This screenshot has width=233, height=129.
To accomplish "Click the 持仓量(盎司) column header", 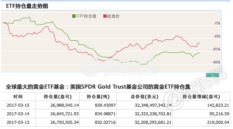I will pos(58,96).
